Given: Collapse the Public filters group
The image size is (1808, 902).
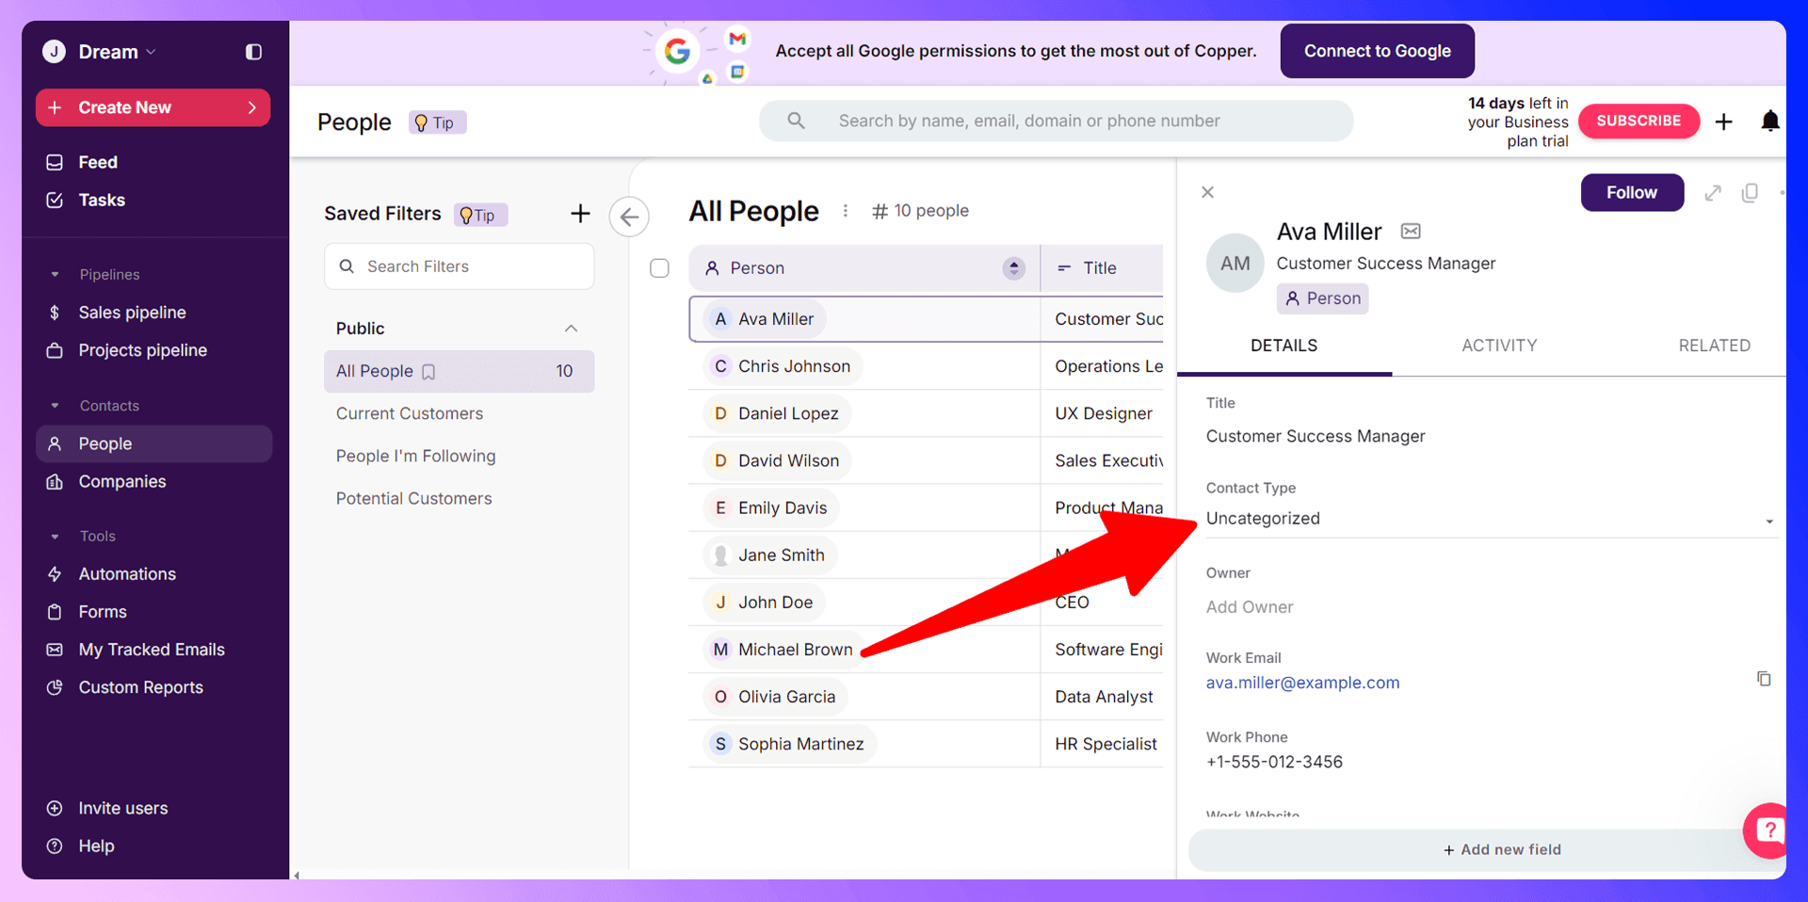Looking at the screenshot, I should coord(571,328).
